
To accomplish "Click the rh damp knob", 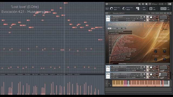I will click(x=156, y=59).
